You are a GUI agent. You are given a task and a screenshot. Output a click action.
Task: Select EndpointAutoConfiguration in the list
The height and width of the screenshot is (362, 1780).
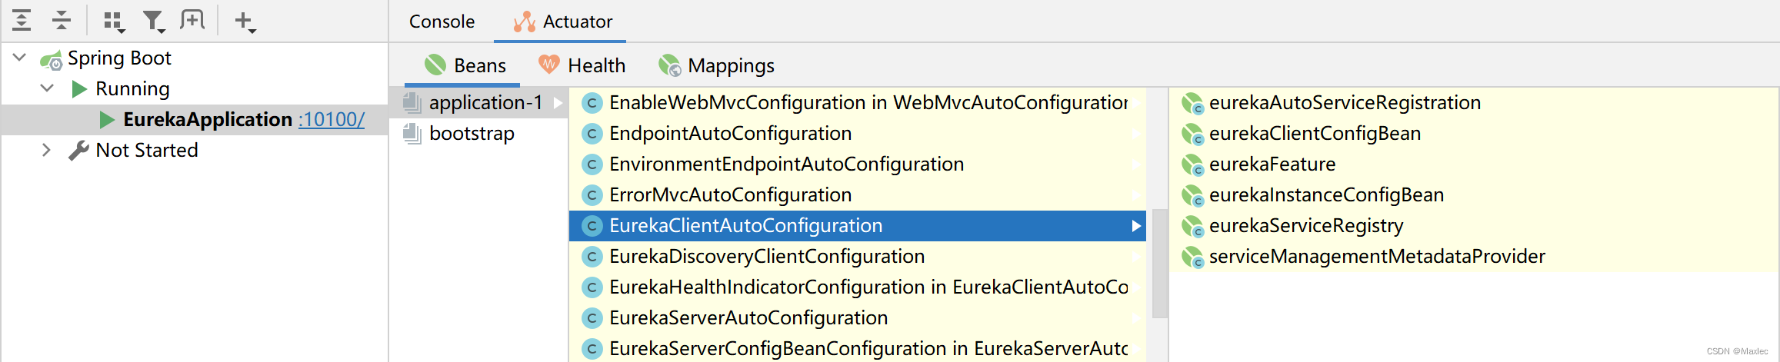point(857,134)
